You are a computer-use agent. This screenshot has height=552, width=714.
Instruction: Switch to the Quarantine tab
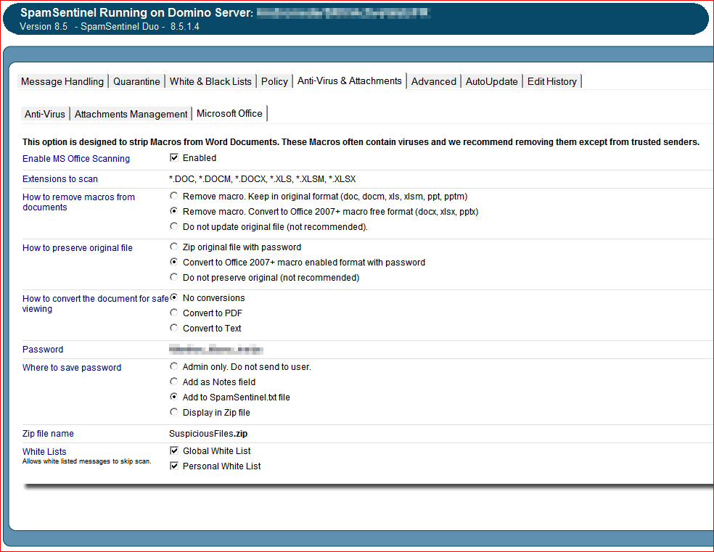click(x=136, y=81)
